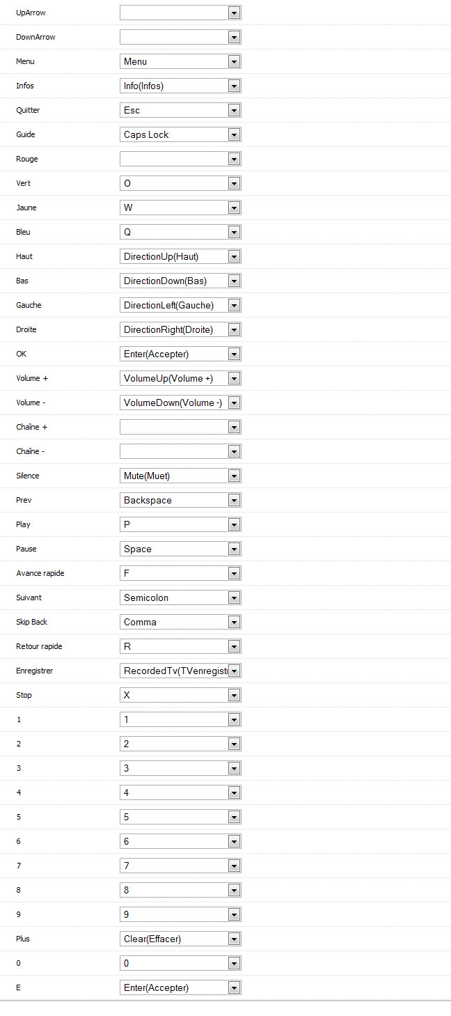Open the Prev dropdown showing Backspace
Image resolution: width=451 pixels, height=1016 pixels.
pos(180,500)
